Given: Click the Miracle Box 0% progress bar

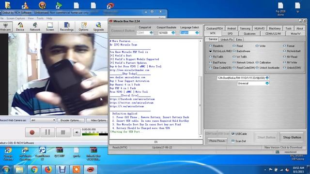Looking at the screenshot, I should 156,142.
